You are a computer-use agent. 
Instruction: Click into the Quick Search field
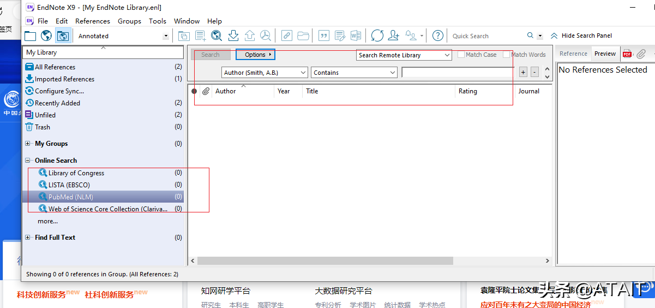click(x=488, y=36)
